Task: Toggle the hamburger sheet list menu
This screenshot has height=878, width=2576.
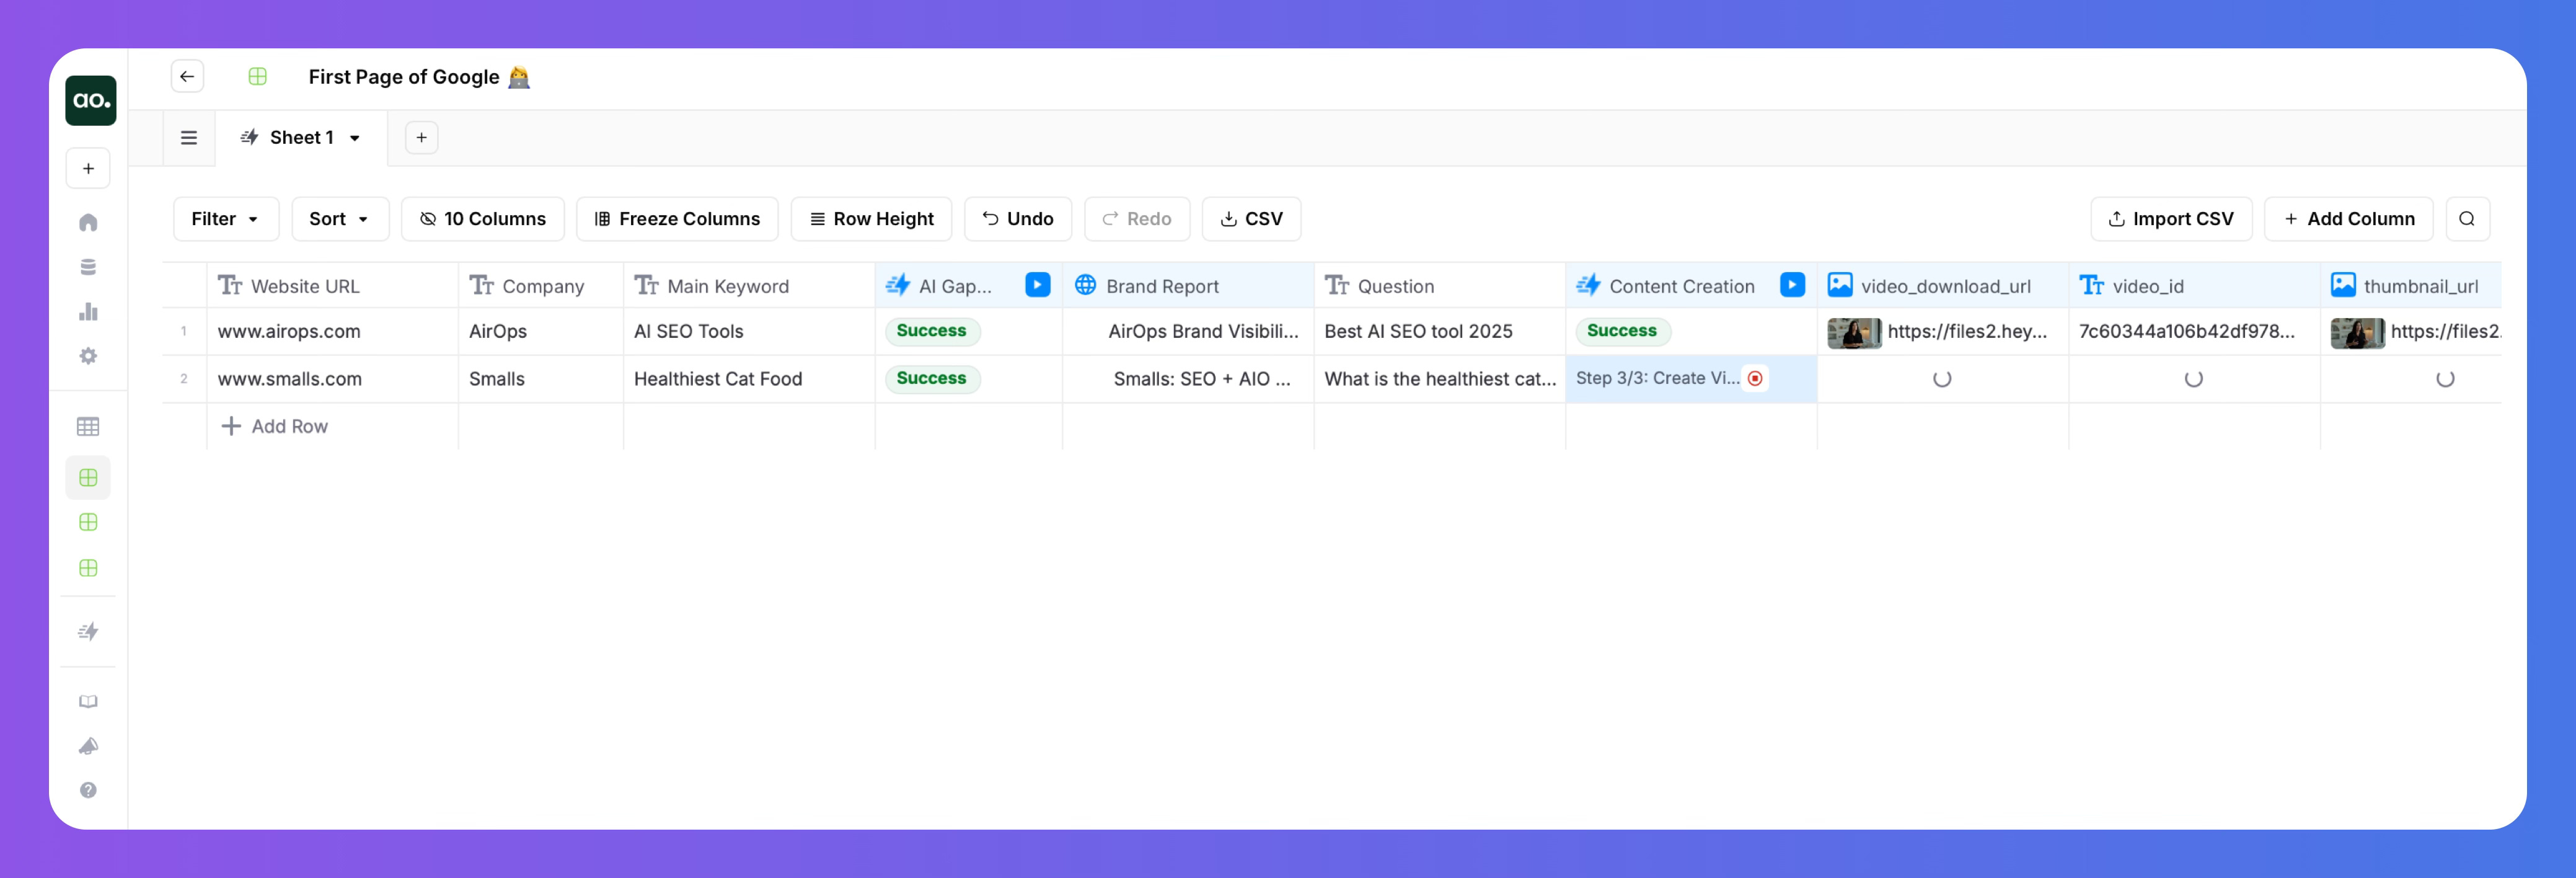Action: coord(188,138)
